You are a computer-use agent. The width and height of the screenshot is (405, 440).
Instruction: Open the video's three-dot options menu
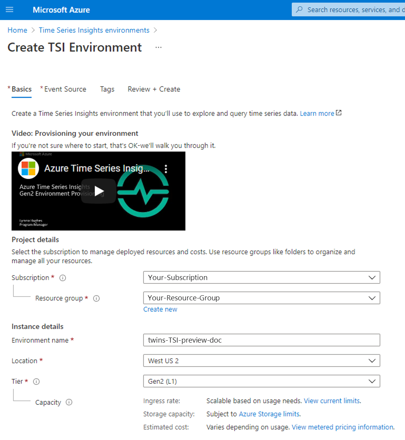166,169
